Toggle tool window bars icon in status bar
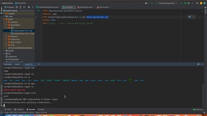The width and height of the screenshot is (207, 116). pos(2,112)
